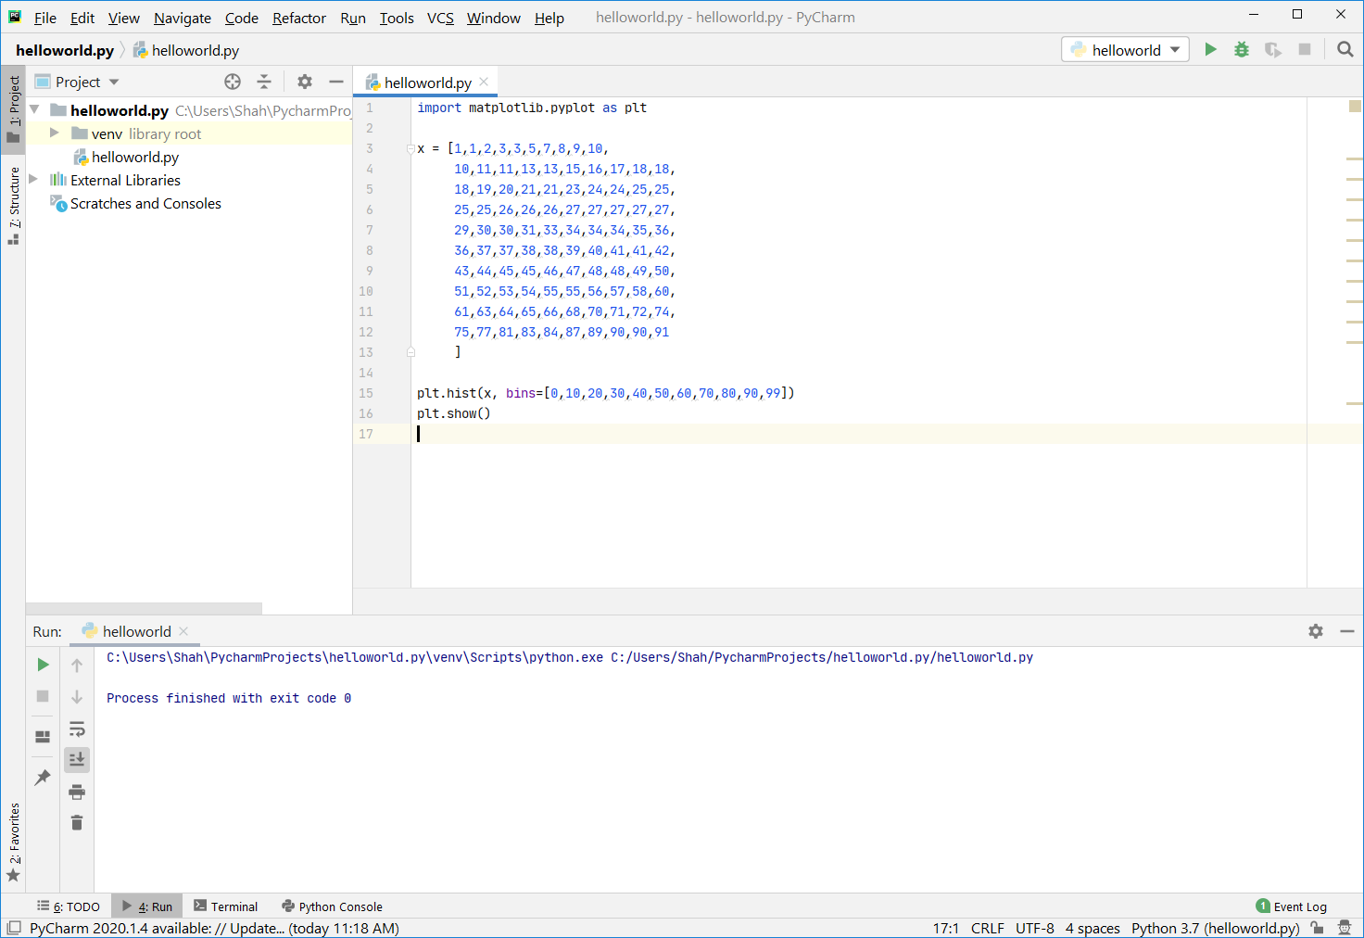Select the helloworld tab in Run panel
The width and height of the screenshot is (1364, 938).
pos(136,631)
